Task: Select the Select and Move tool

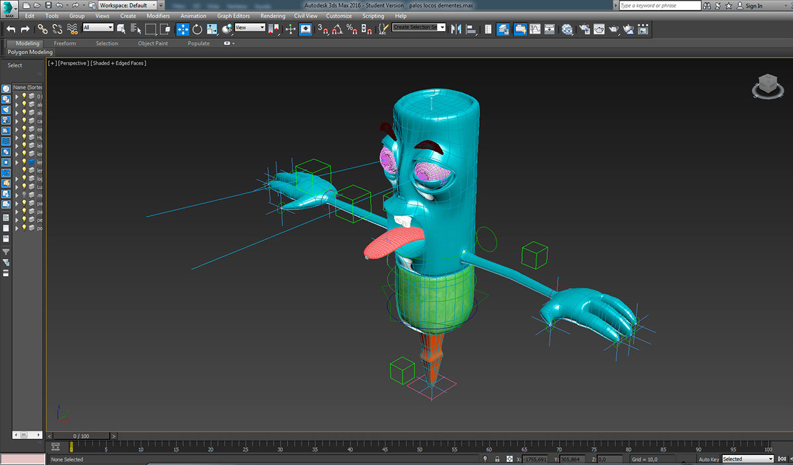Action: pyautogui.click(x=182, y=29)
